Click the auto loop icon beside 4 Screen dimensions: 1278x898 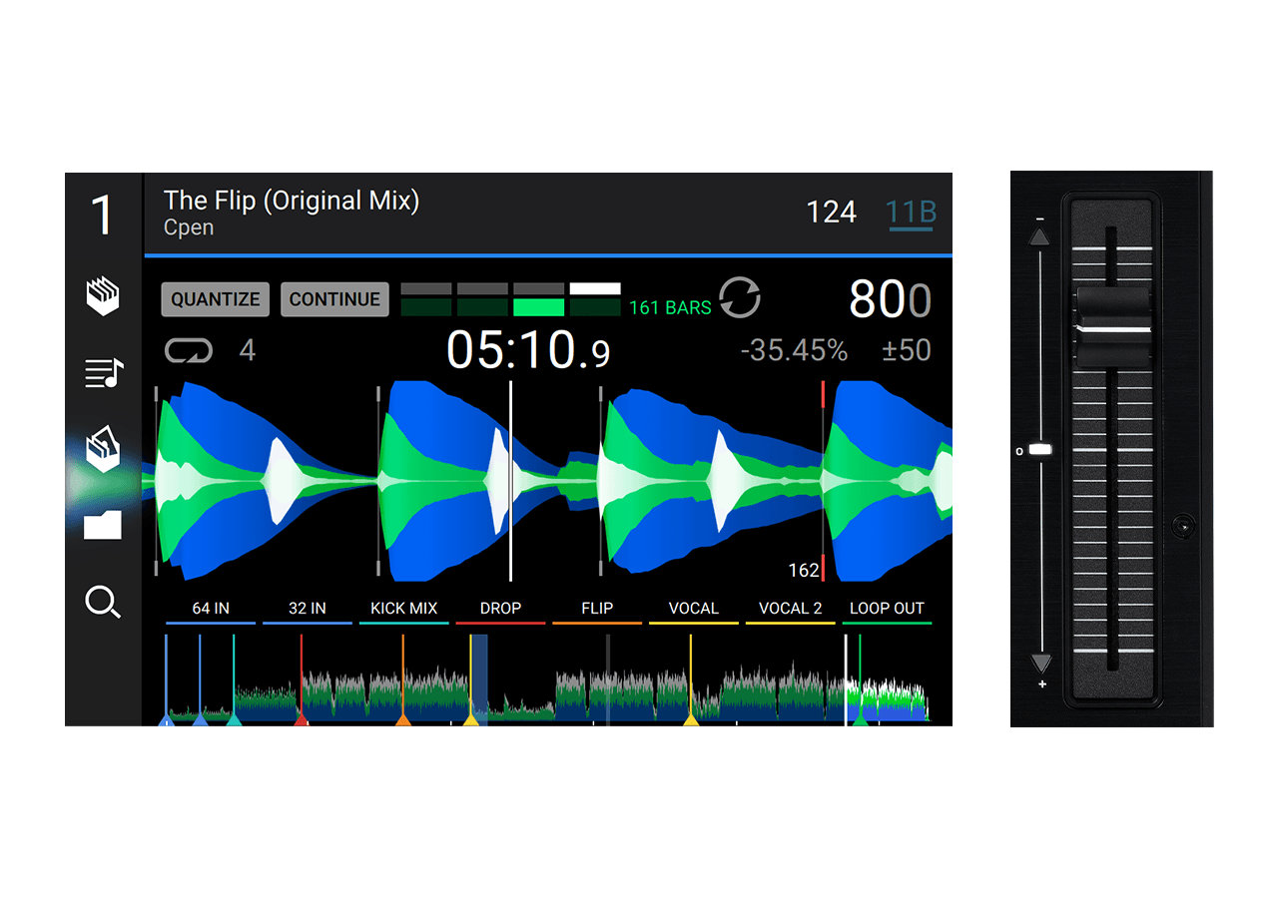(x=189, y=351)
